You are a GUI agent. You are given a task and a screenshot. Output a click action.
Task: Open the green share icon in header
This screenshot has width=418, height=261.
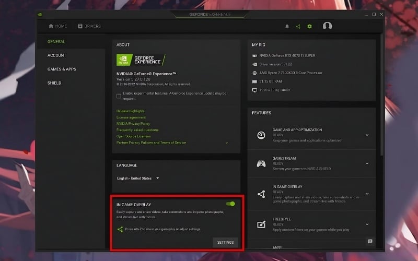point(298,26)
